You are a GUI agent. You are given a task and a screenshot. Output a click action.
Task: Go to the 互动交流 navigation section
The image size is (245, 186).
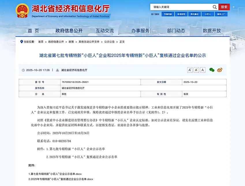tap(105, 31)
